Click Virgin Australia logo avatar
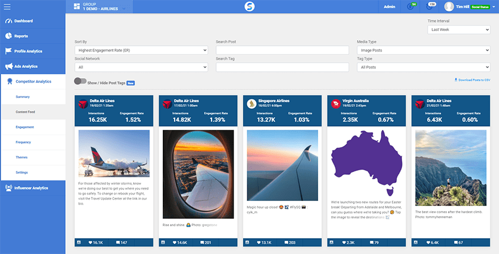Image resolution: width=499 pixels, height=254 pixels. point(336,104)
